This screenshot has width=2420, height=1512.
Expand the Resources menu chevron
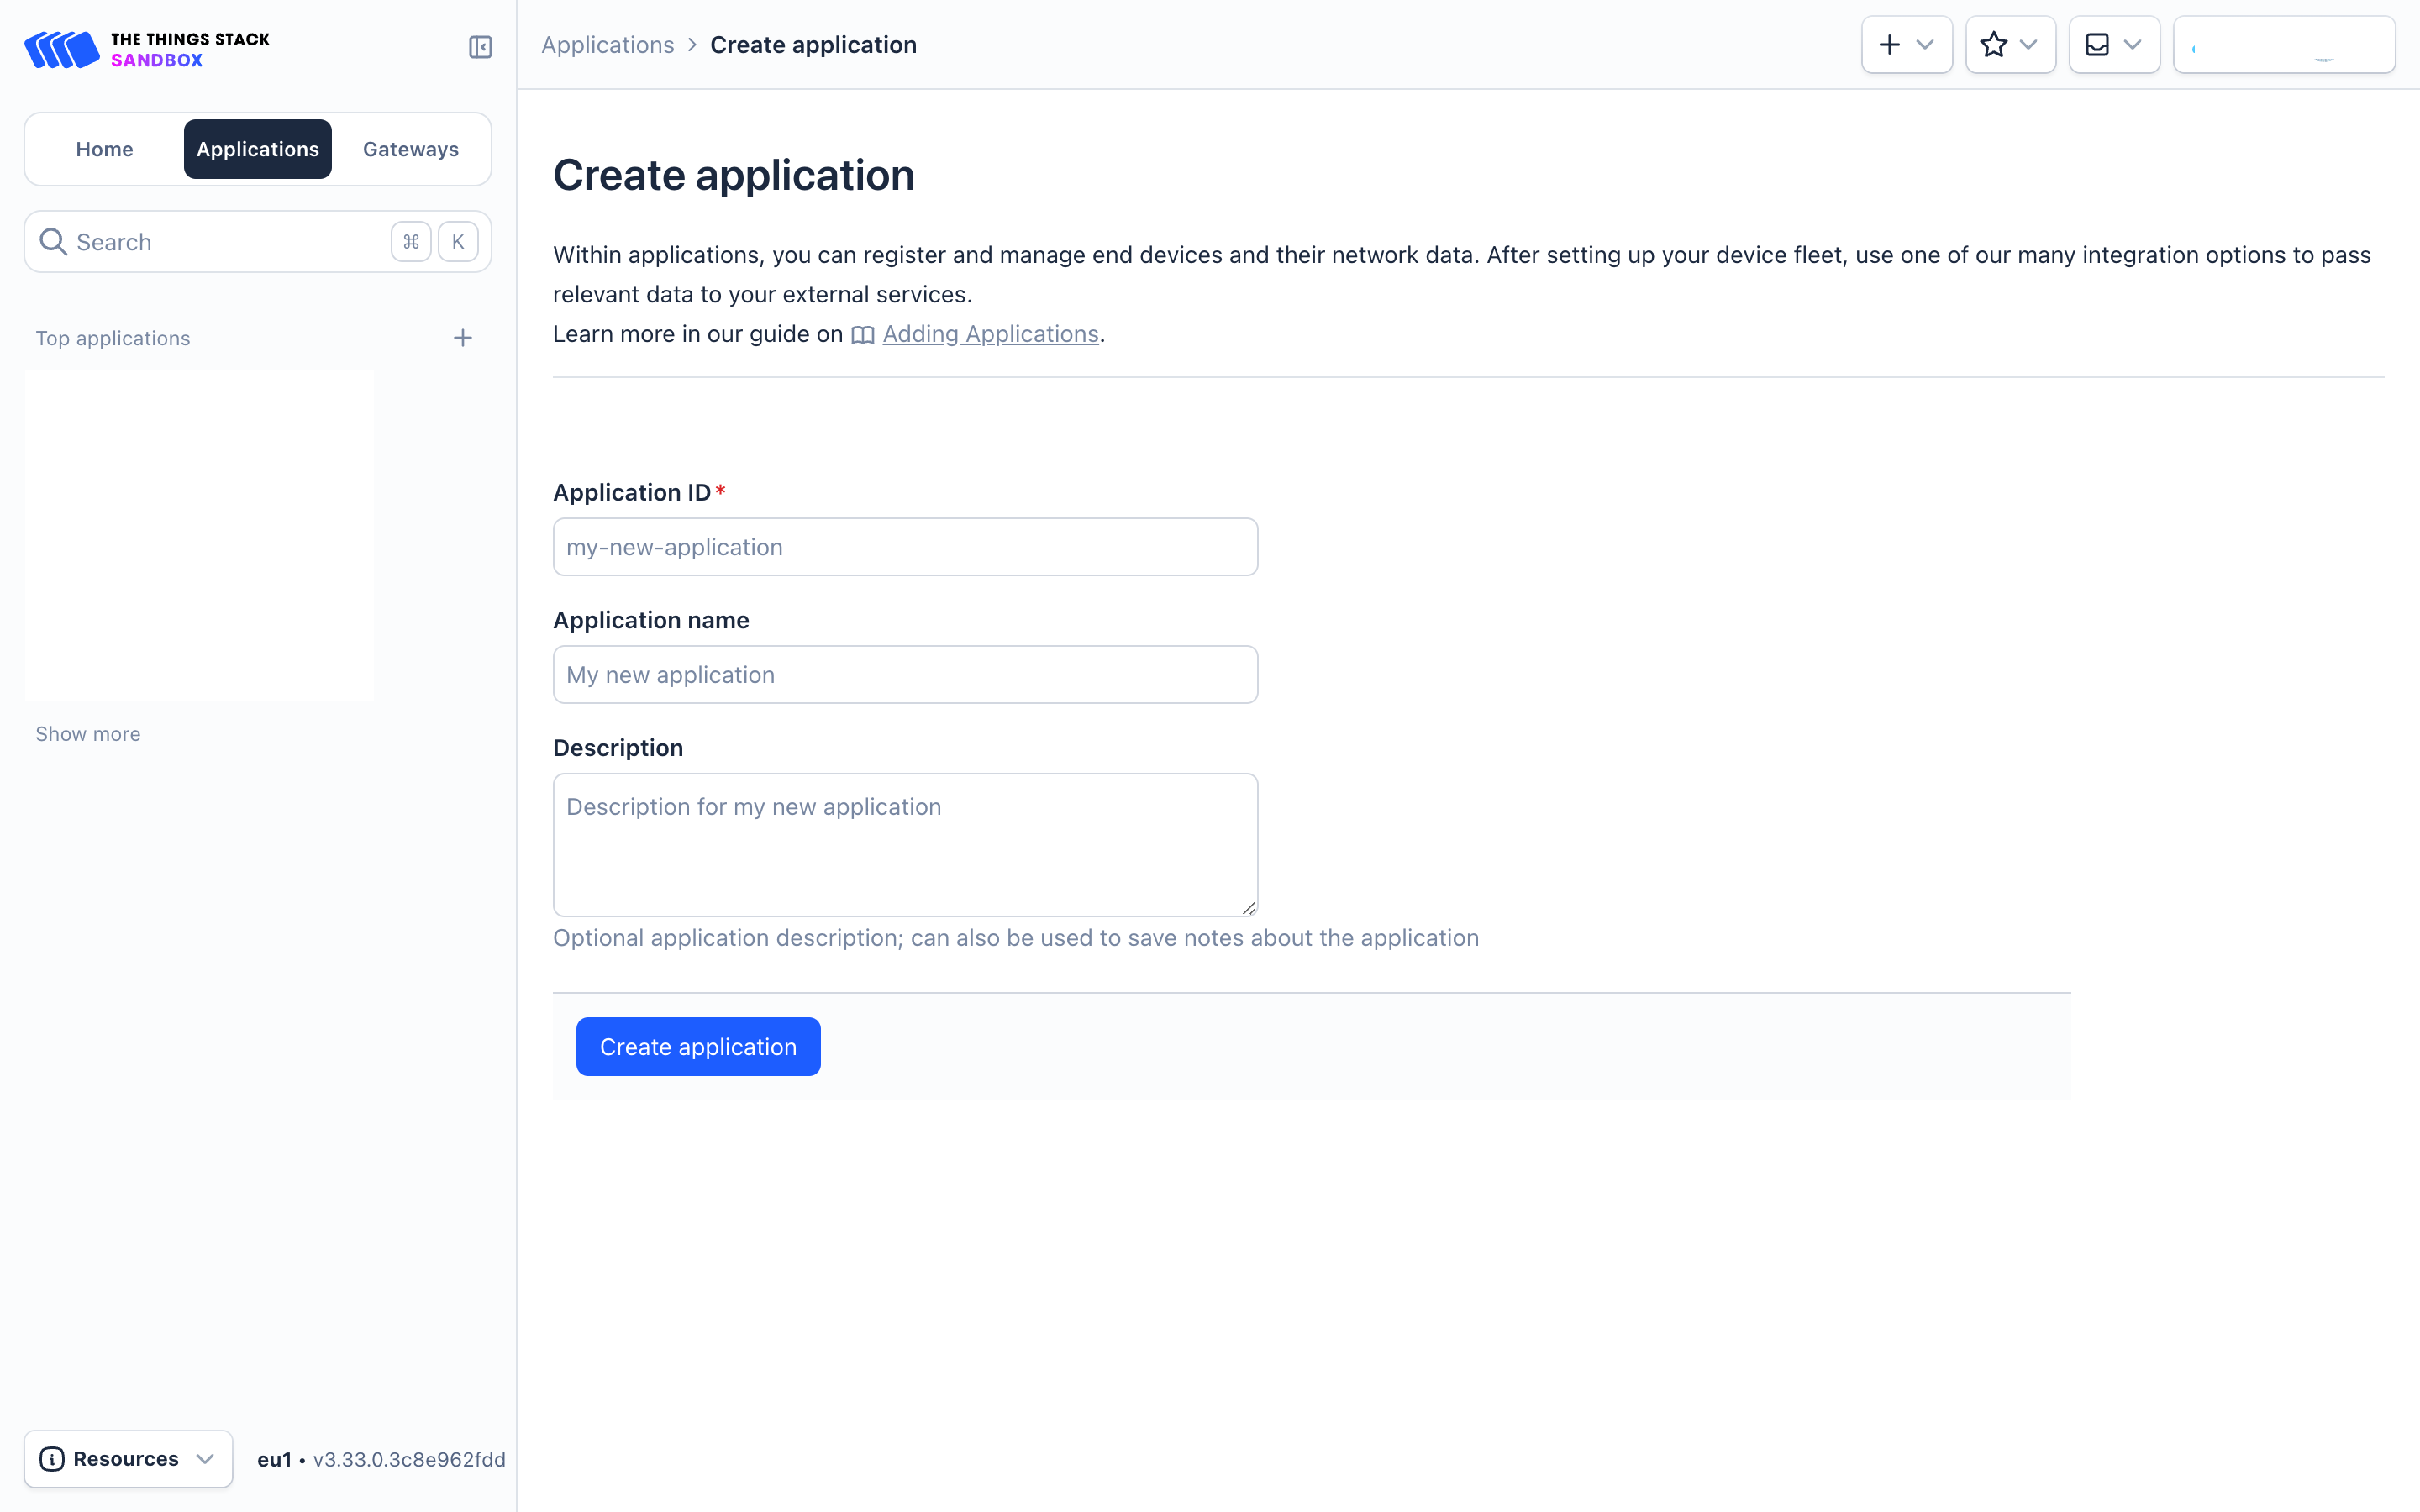pyautogui.click(x=205, y=1459)
